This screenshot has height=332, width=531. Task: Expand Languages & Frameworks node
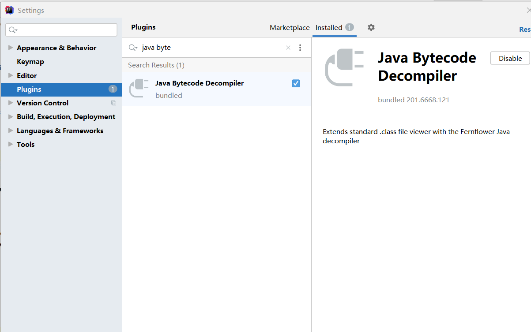11,131
